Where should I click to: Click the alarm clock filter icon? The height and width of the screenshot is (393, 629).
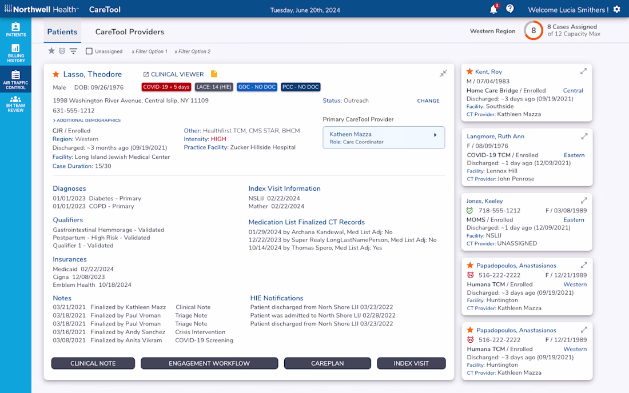(62, 51)
